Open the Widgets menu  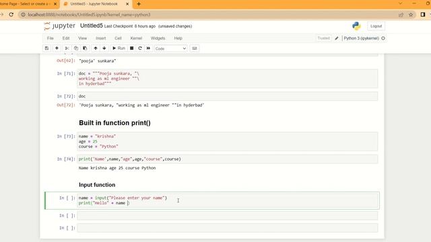click(x=158, y=38)
